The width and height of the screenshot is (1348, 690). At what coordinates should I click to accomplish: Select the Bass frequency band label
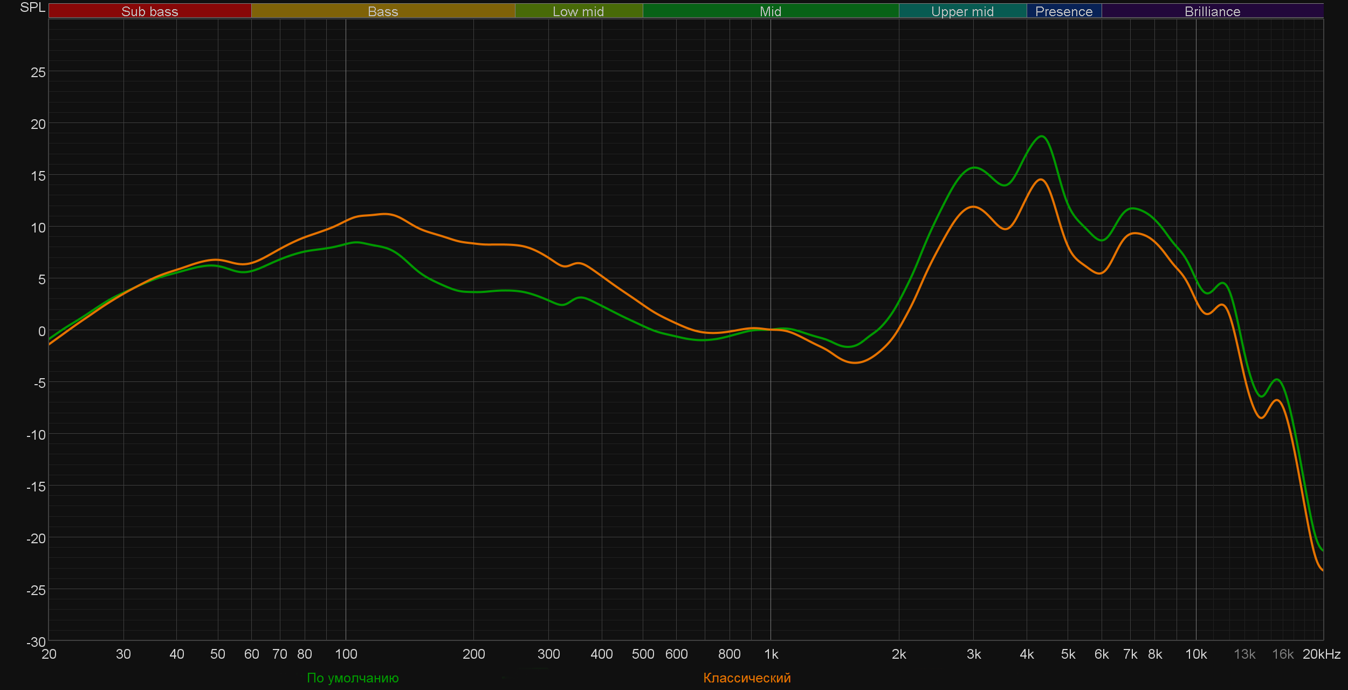383,11
